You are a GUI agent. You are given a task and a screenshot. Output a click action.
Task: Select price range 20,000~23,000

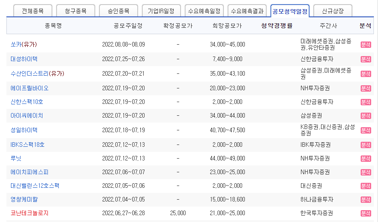click(x=228, y=88)
